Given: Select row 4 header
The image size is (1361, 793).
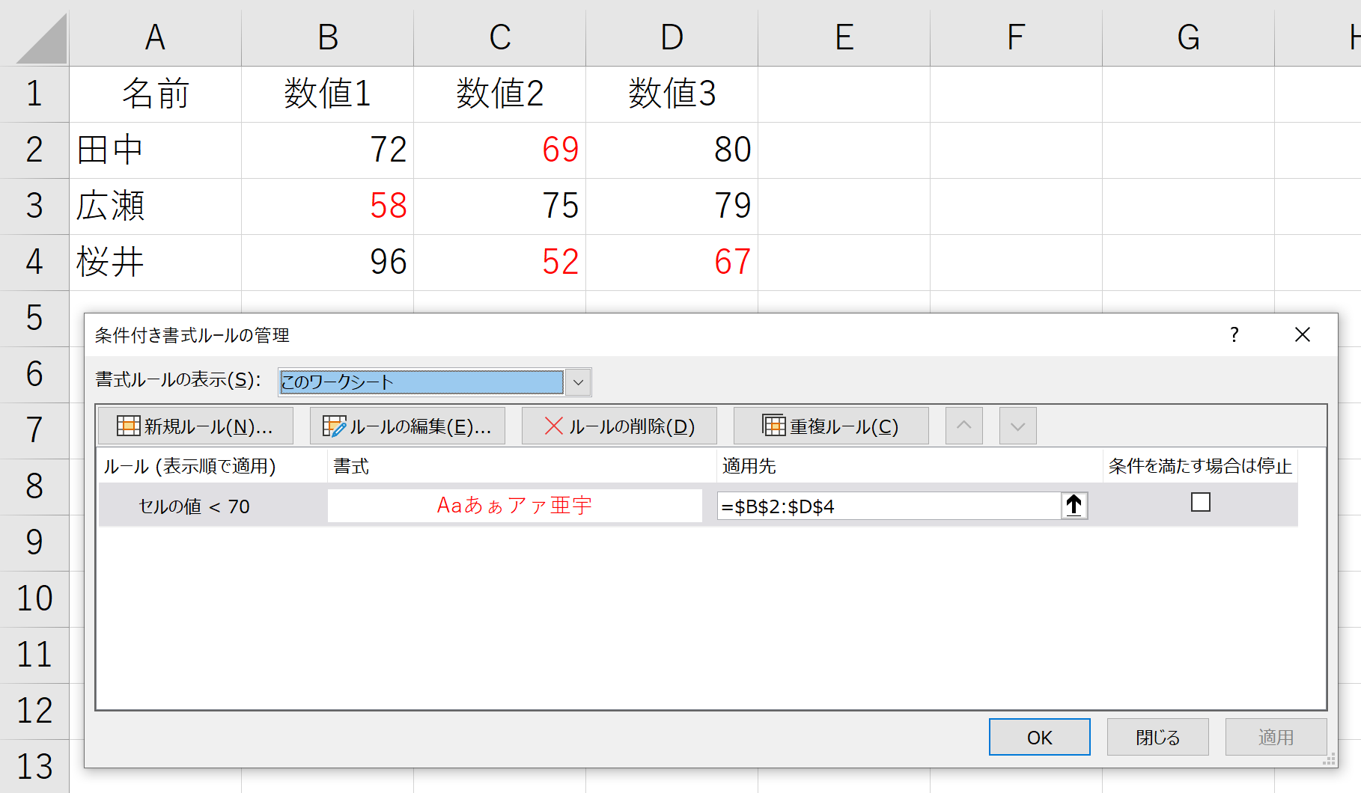Looking at the screenshot, I should pos(34,263).
